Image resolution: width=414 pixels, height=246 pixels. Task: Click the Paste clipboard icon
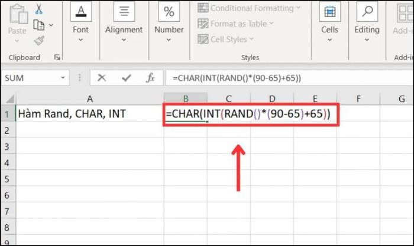coord(18,14)
